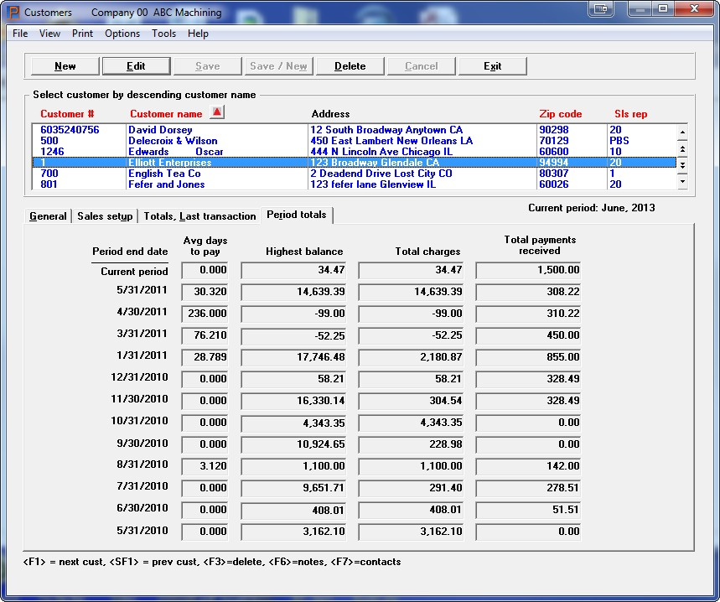Select the English Tea Co customer row
Screen dimensions: 720x602
pos(164,174)
